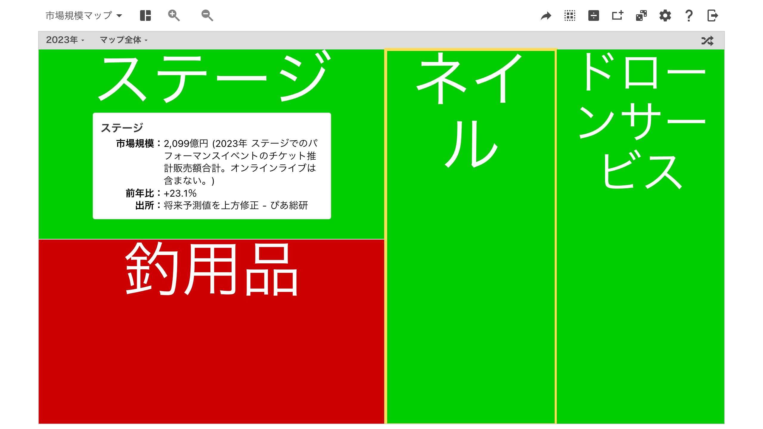The image size is (763, 429).
Task: Select the highlighted ネイル tile
Action: (471, 237)
